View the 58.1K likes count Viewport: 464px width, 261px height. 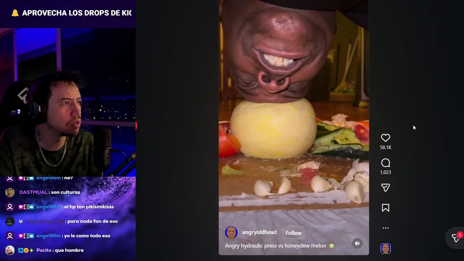point(385,147)
